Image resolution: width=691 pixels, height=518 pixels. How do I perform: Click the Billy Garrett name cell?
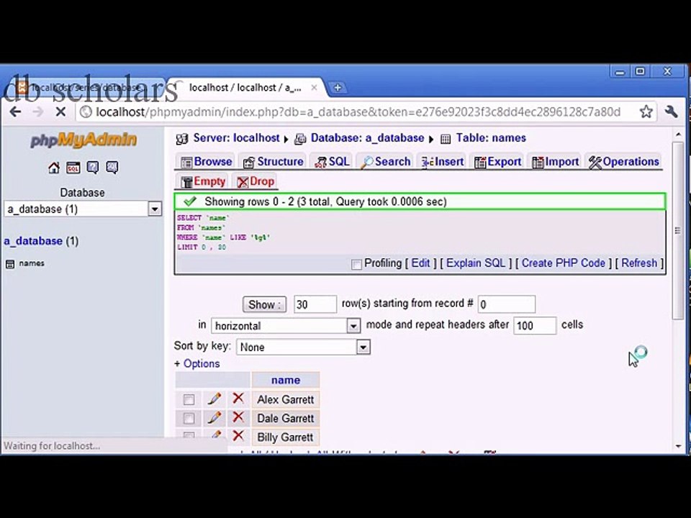[x=286, y=437]
